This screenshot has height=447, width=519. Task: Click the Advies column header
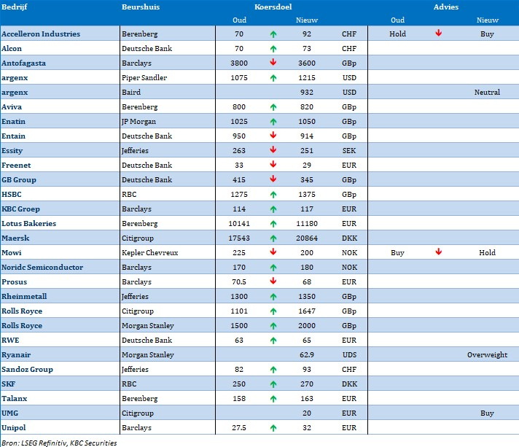[446, 7]
